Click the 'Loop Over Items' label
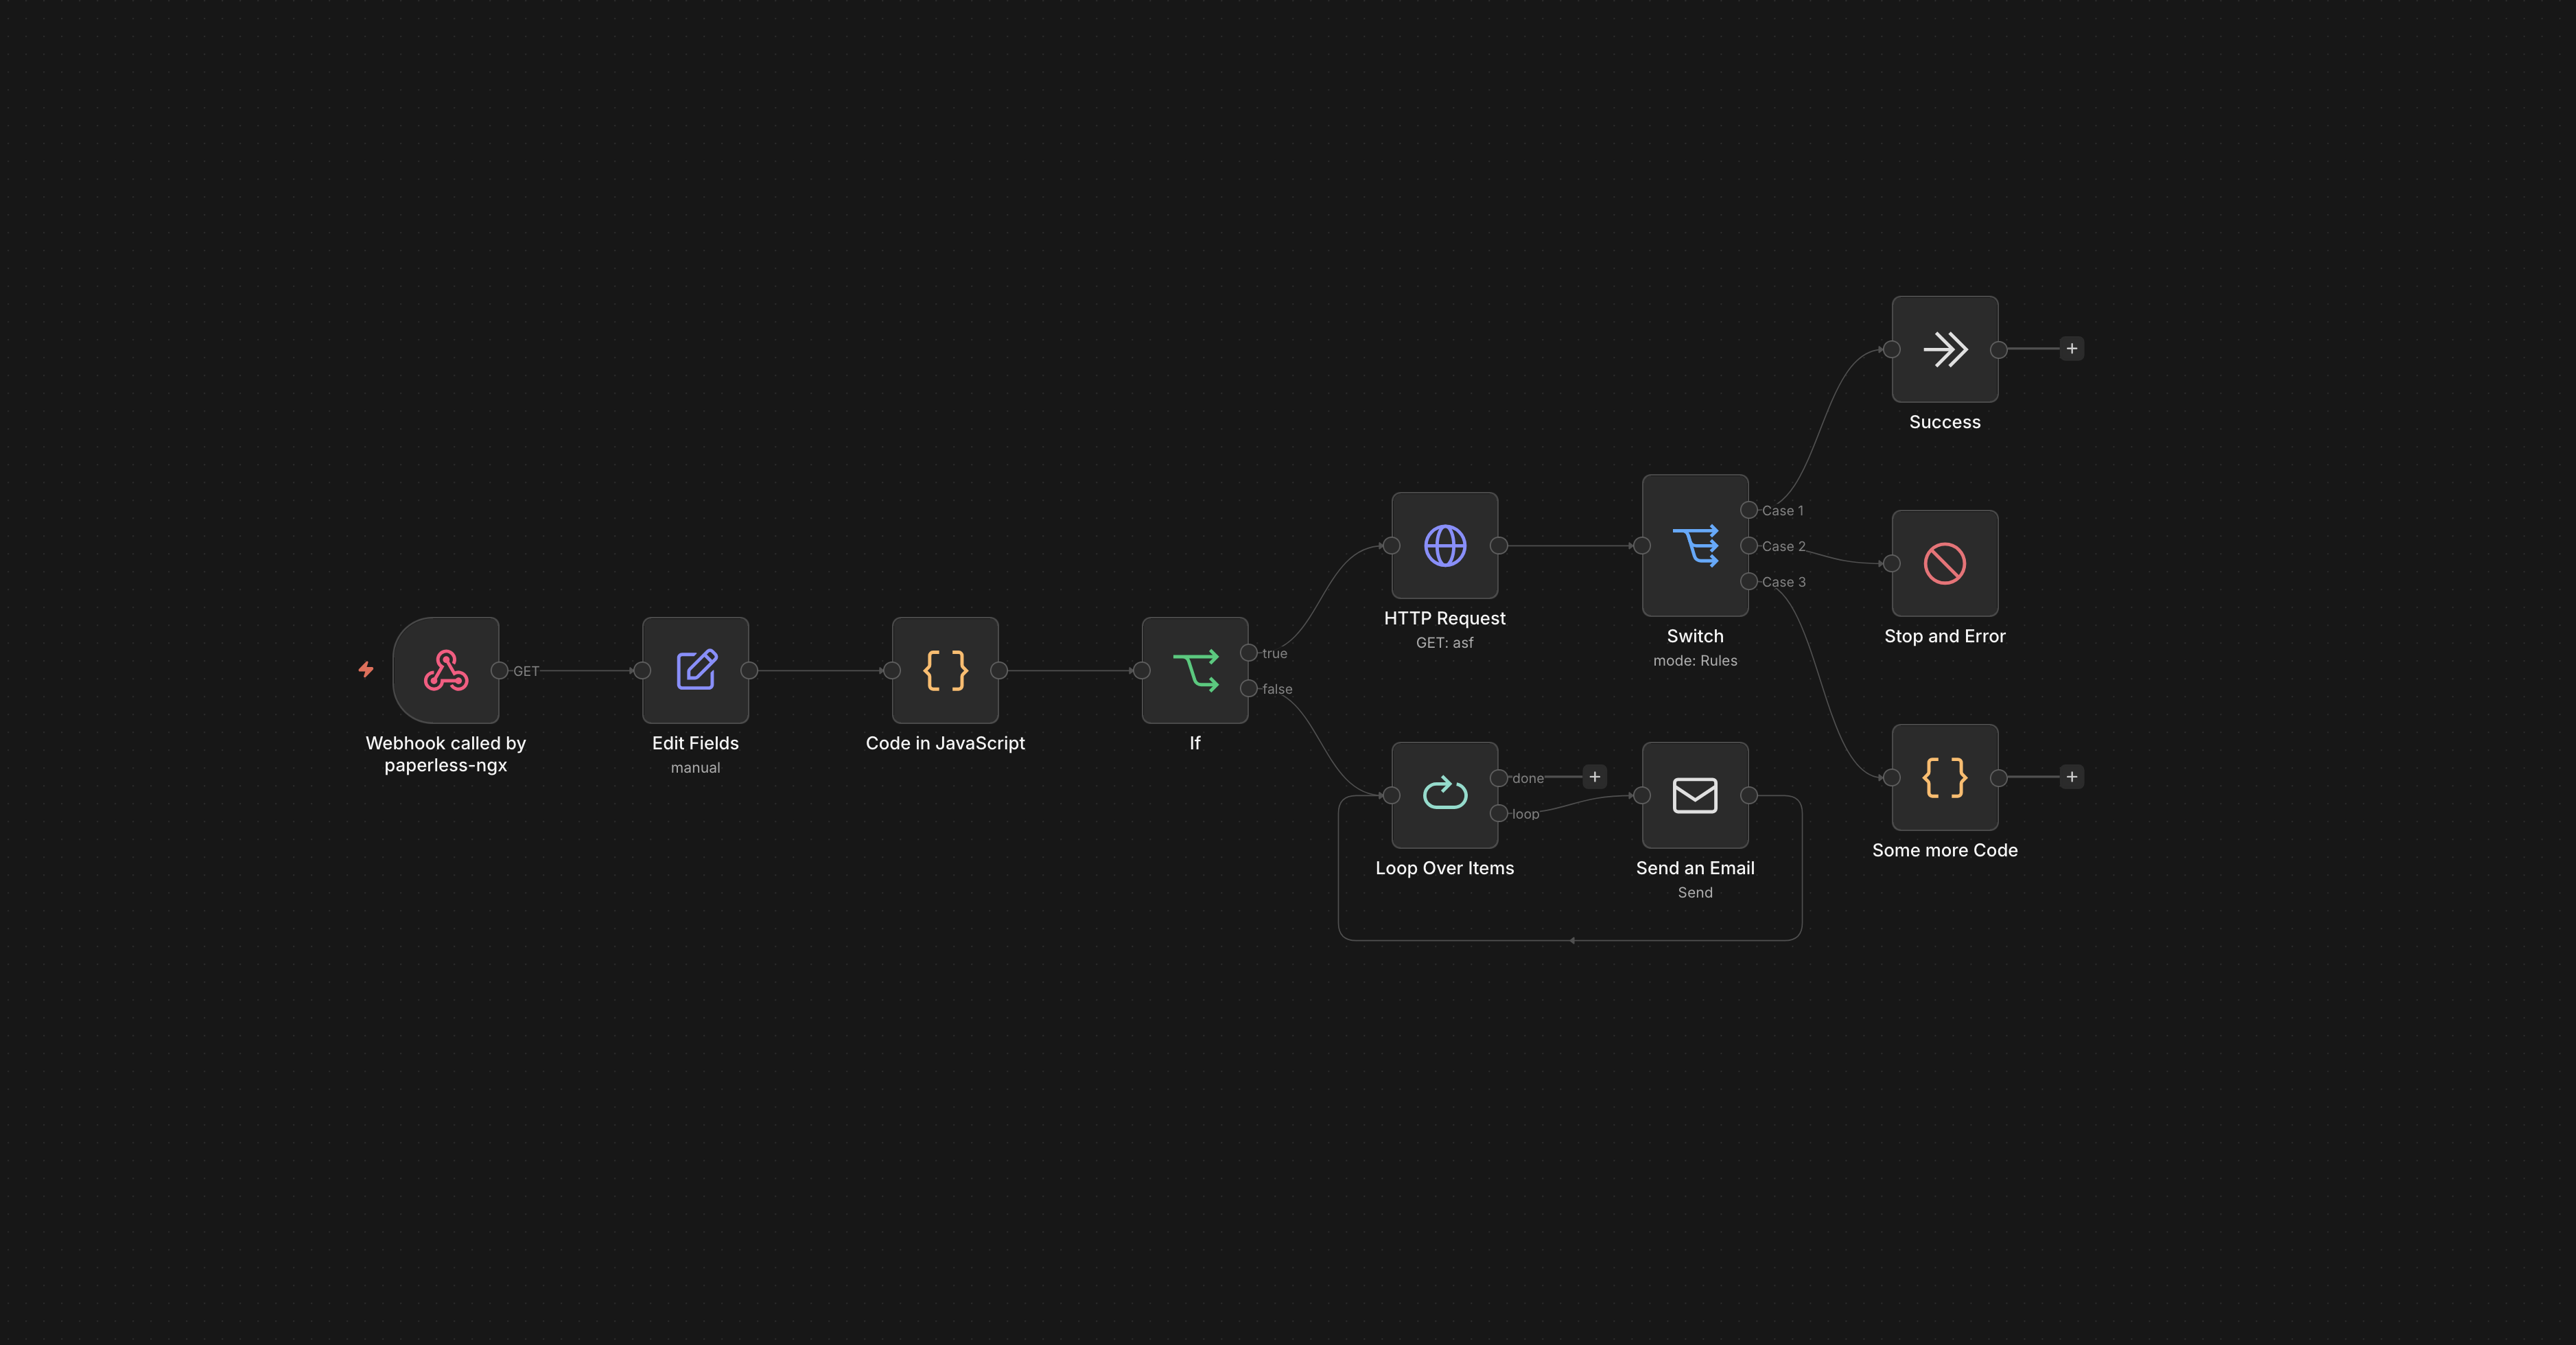The image size is (2576, 1345). 1445,868
